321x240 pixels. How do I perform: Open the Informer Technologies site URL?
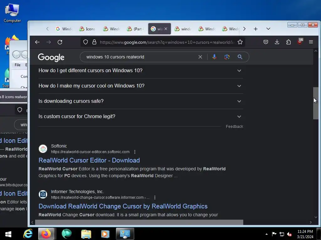pos(100,197)
